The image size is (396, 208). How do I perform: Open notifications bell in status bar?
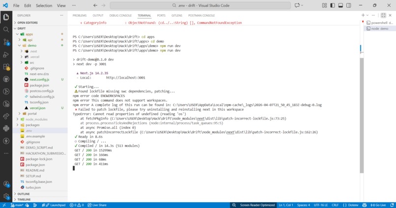(392, 205)
